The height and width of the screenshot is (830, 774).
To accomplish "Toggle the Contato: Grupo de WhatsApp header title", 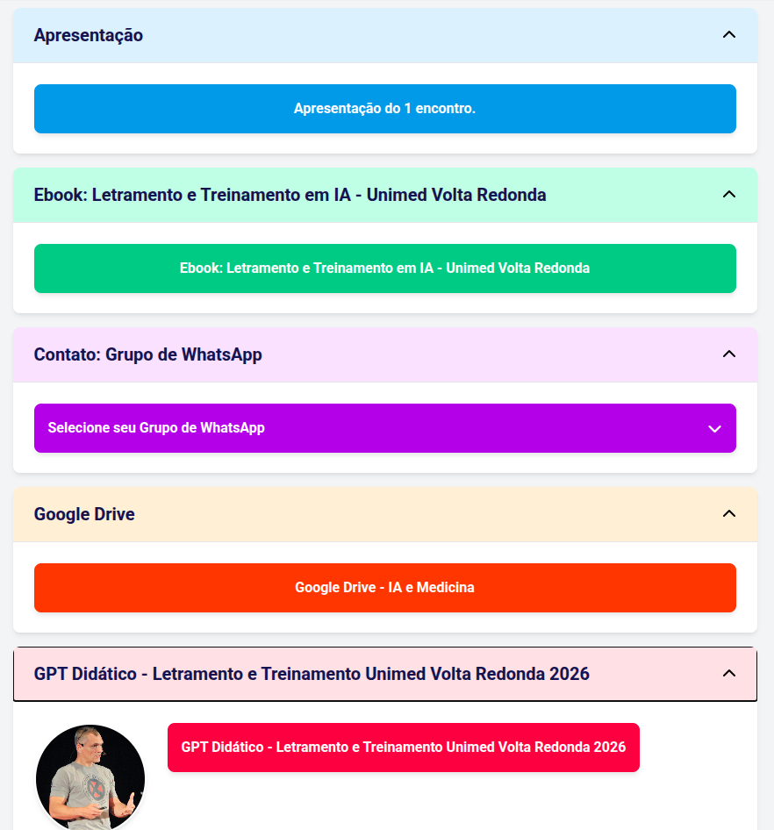I will coord(147,354).
